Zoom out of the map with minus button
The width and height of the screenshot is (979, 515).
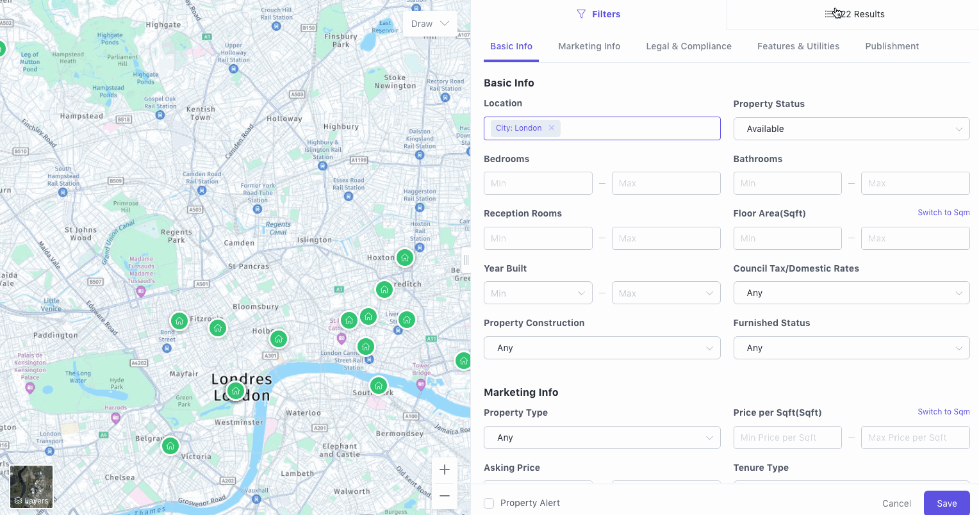point(445,496)
